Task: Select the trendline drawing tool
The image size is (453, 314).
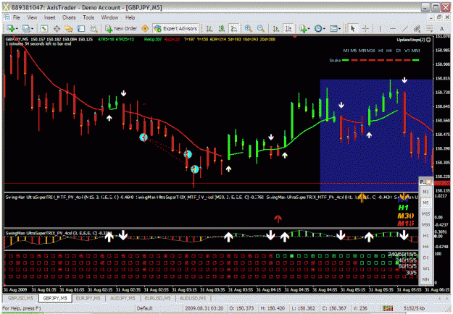Action: tap(404, 28)
